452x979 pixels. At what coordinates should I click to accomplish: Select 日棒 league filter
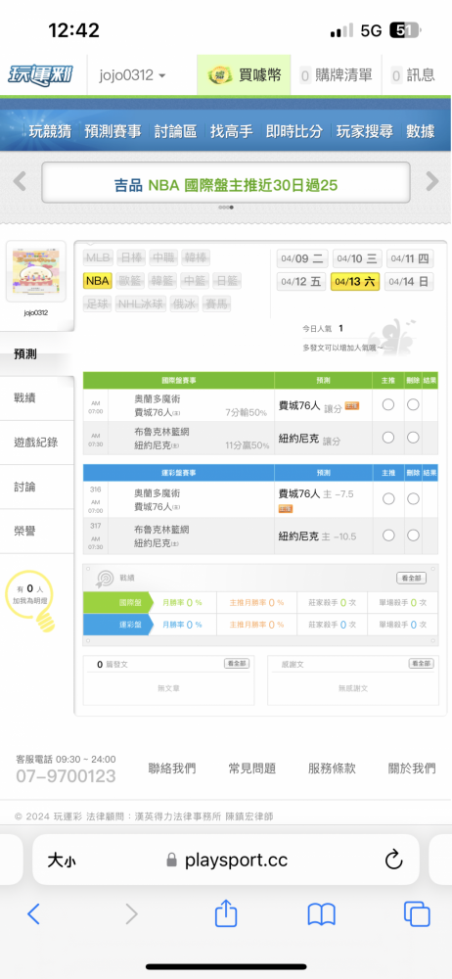131,257
